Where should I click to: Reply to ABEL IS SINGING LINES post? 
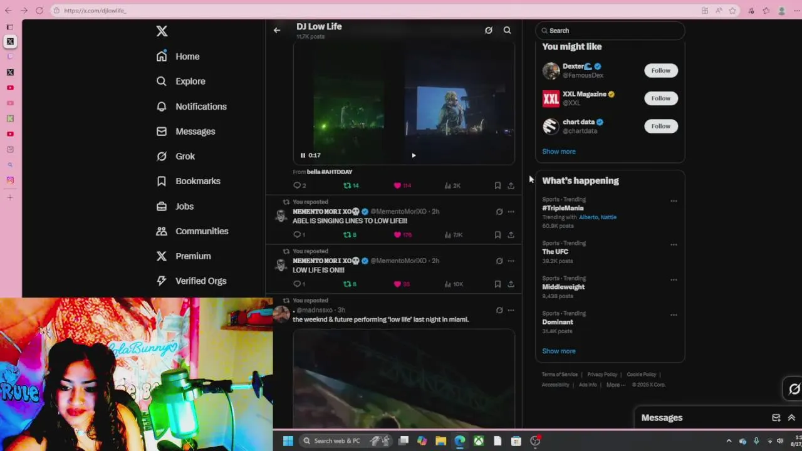pyautogui.click(x=298, y=235)
